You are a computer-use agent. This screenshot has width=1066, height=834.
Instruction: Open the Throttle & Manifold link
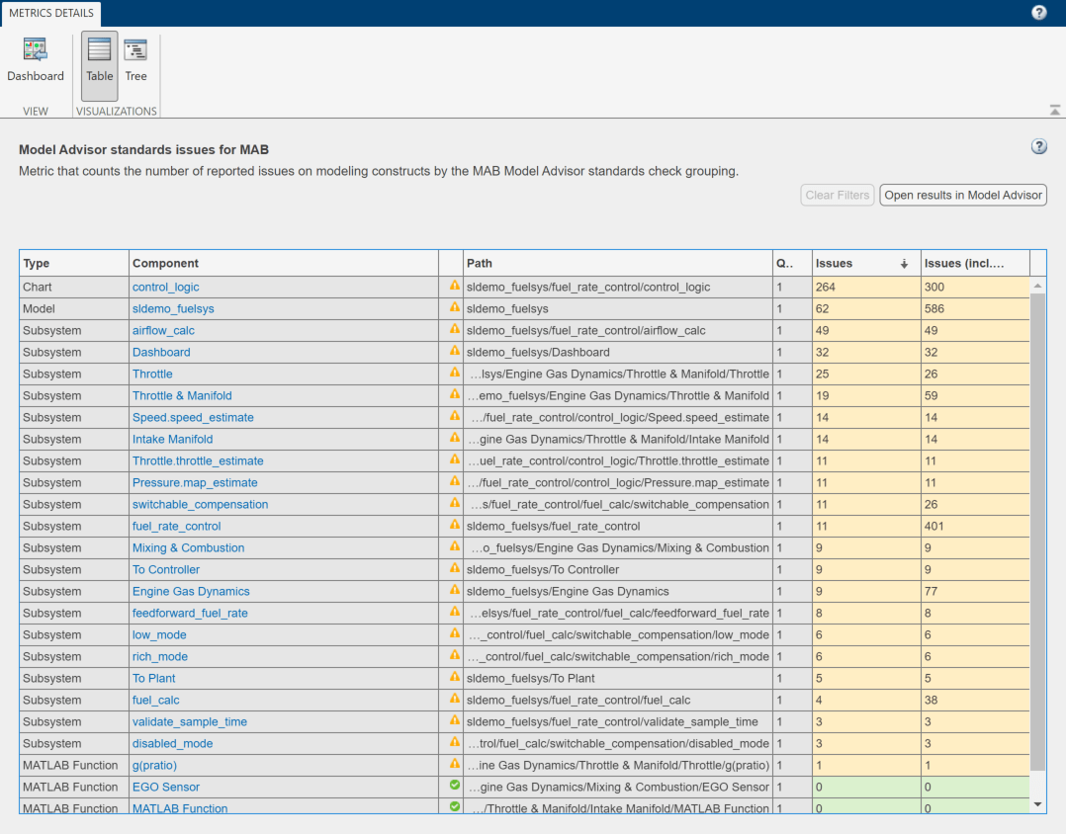(x=182, y=395)
